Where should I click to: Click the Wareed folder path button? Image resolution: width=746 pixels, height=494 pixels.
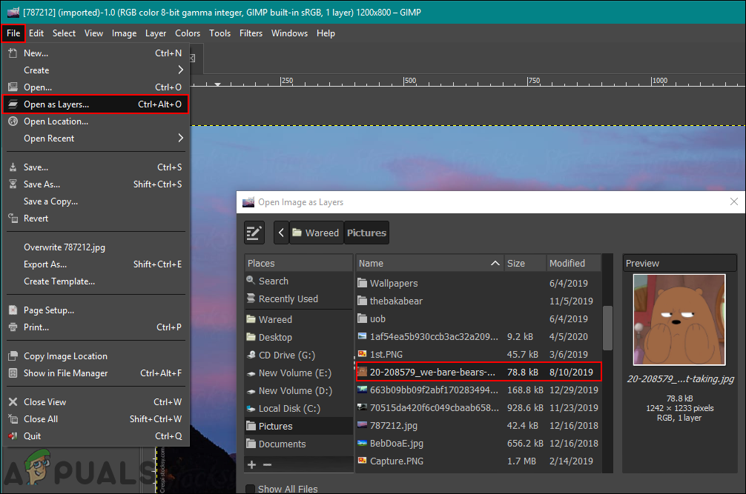315,233
